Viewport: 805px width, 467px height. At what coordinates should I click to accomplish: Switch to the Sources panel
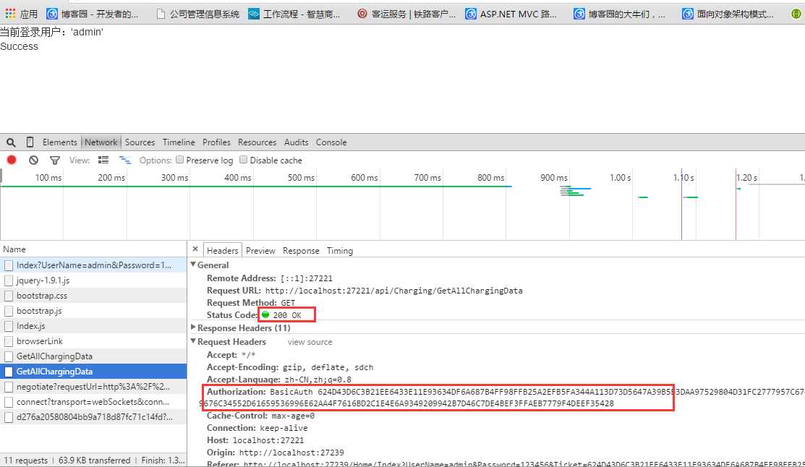(x=140, y=142)
